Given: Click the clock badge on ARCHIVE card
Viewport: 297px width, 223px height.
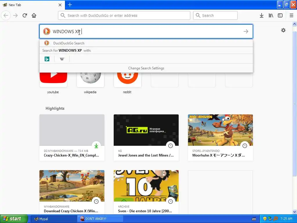Looking at the screenshot, I should (171, 202).
